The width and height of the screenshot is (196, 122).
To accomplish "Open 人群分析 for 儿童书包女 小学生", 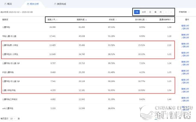I will click(x=185, y=56).
